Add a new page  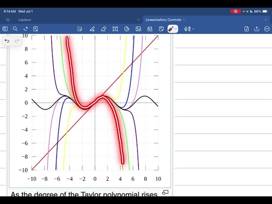tap(246, 29)
